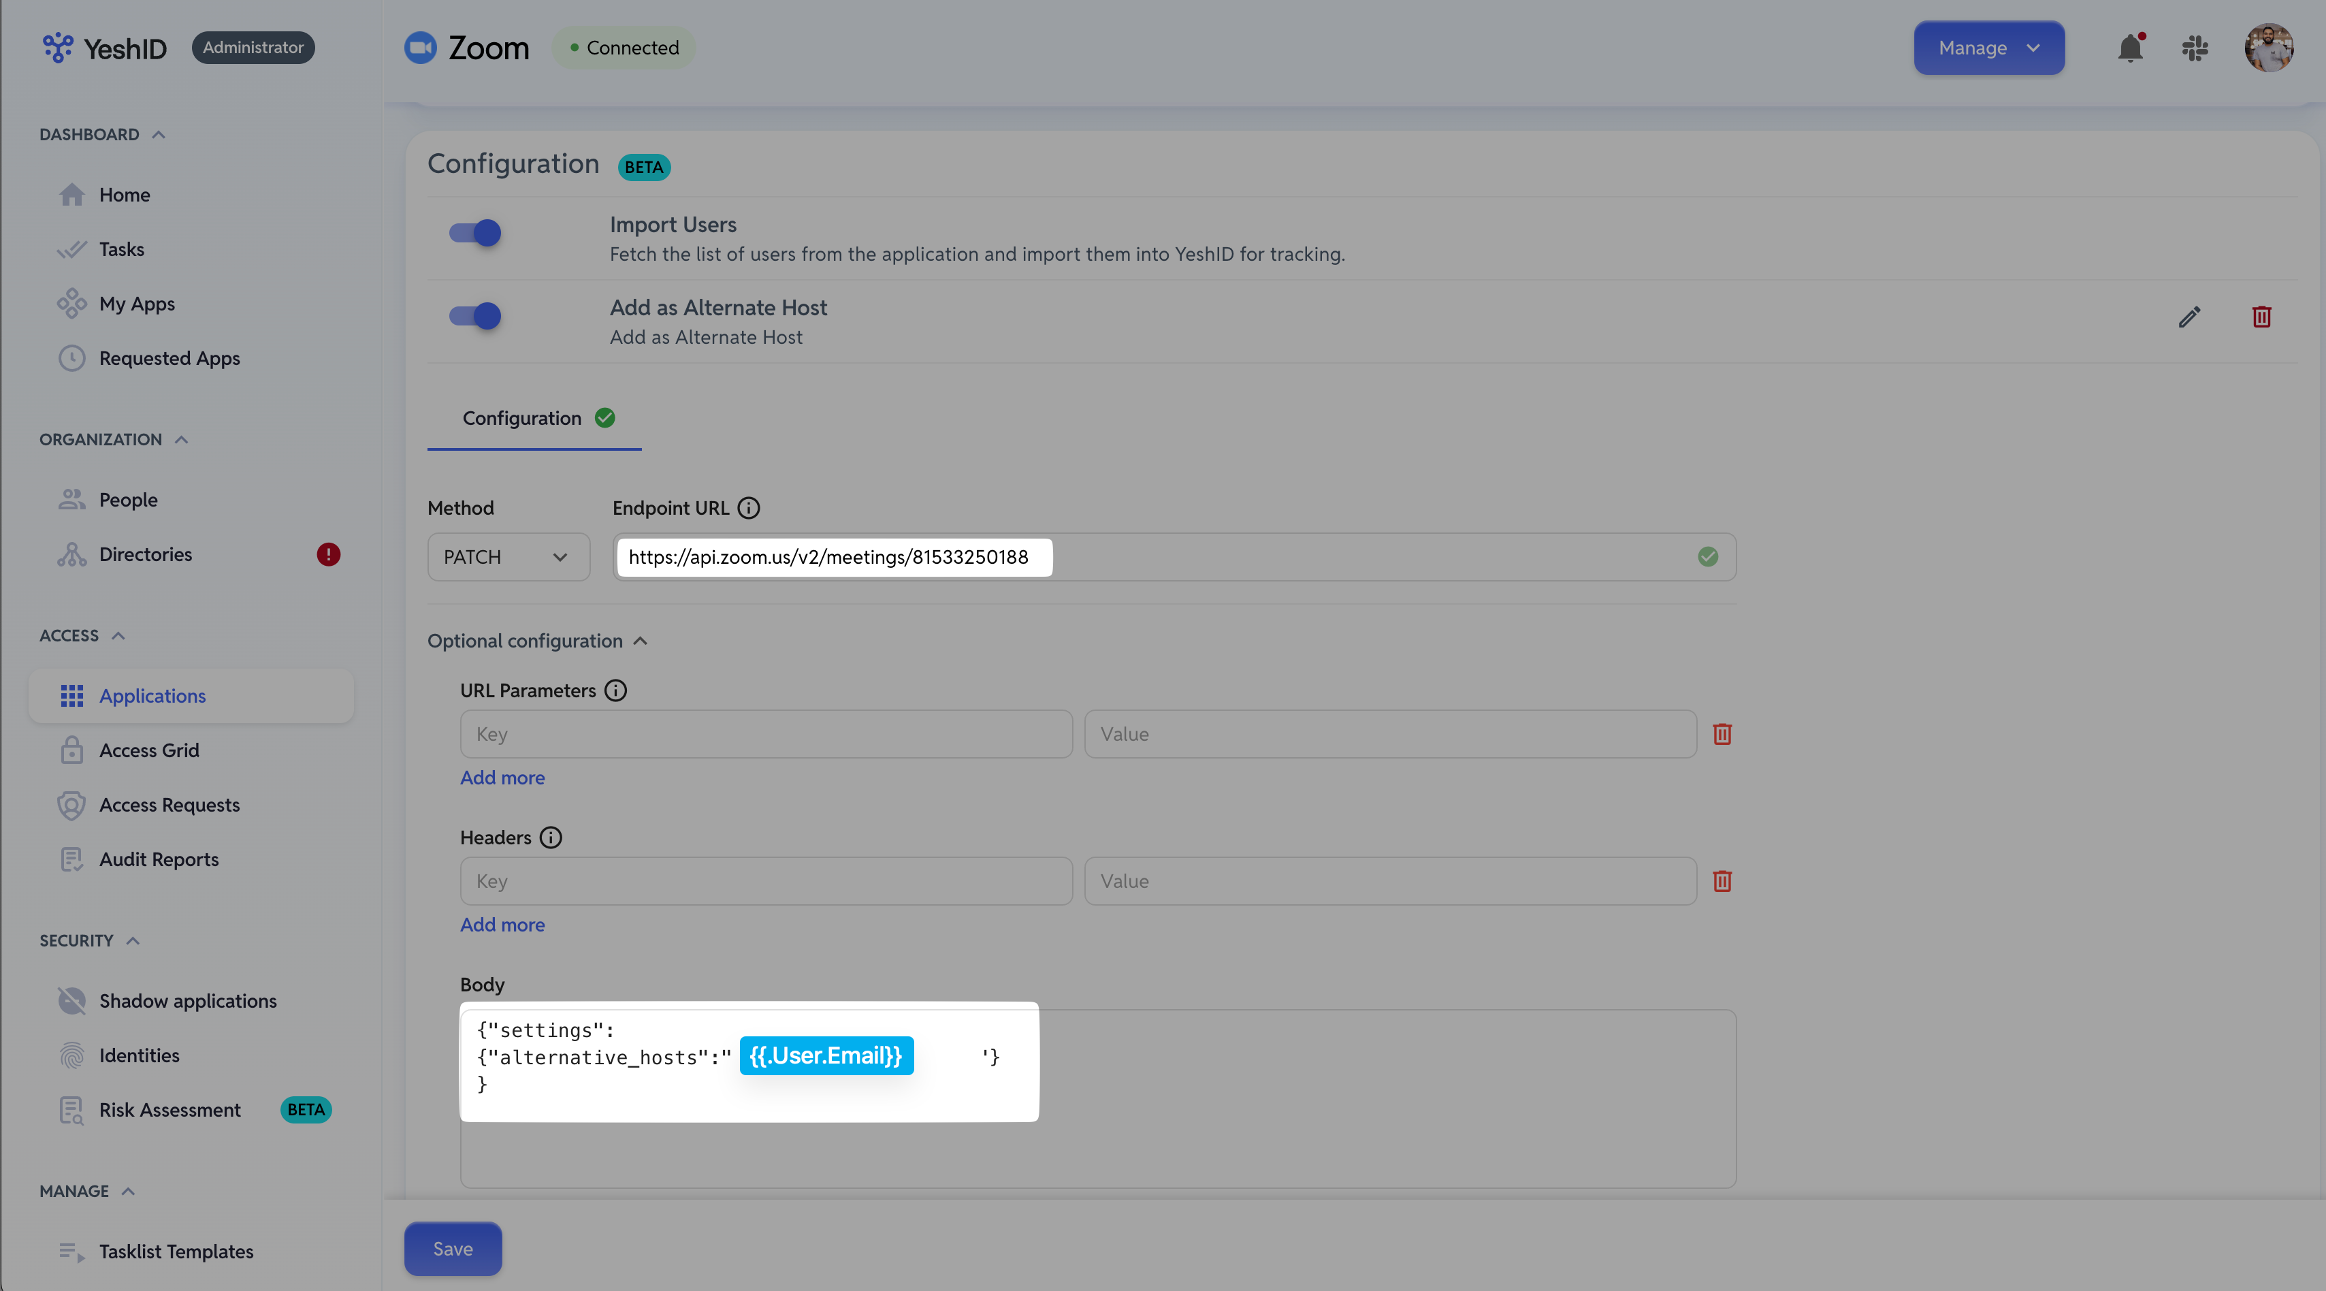Viewport: 2326px width, 1291px height.
Task: Collapse the SECURITY sidebar section
Action: pyautogui.click(x=89, y=940)
